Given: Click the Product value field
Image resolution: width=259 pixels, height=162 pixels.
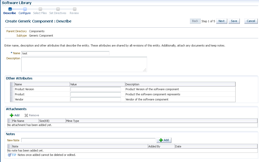Looking at the screenshot, I should pos(96,94).
